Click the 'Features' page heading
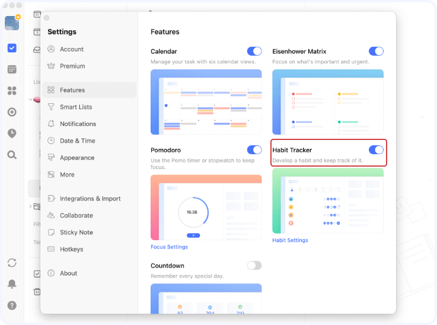 (x=165, y=32)
